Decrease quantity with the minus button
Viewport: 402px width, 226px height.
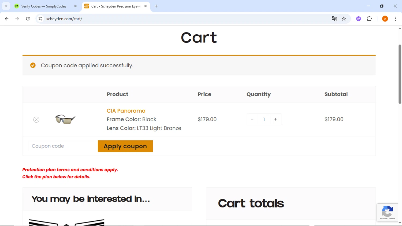click(252, 119)
